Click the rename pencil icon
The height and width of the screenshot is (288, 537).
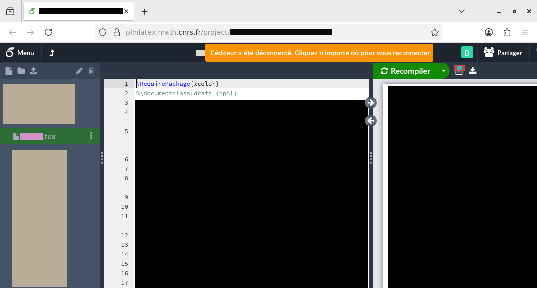coord(79,71)
